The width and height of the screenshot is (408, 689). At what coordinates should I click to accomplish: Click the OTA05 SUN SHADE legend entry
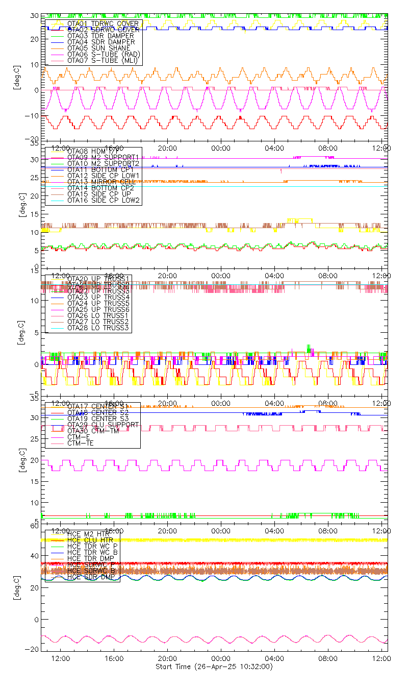click(x=98, y=48)
